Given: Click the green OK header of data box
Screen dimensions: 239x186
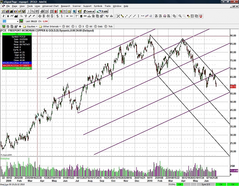Looking at the screenshot, I should (17, 34).
